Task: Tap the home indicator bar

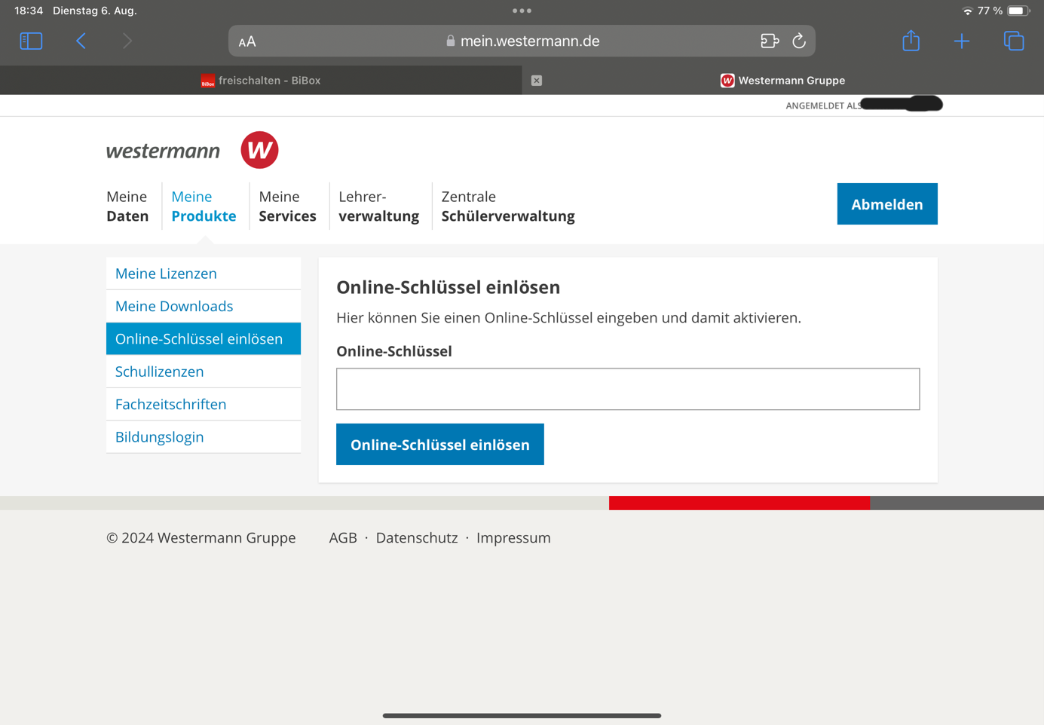Action: (522, 715)
